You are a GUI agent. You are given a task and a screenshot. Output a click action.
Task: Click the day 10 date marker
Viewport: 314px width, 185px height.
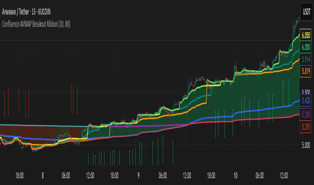click(x=235, y=176)
